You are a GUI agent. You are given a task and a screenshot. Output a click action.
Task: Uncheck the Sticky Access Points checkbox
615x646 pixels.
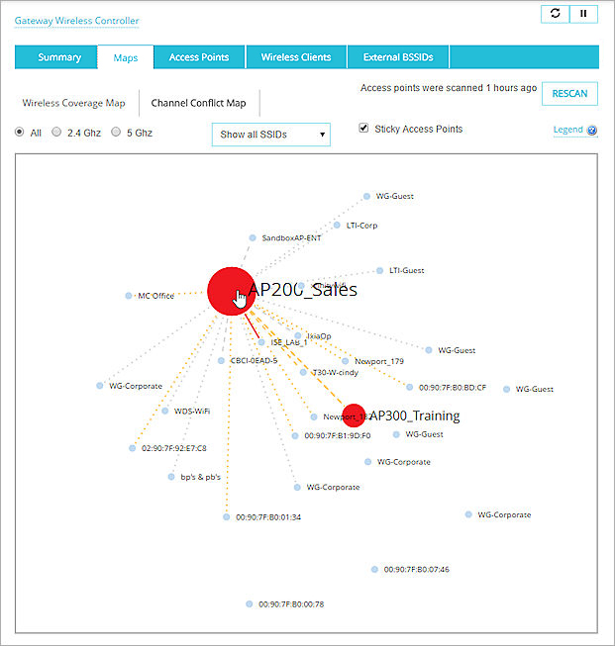pyautogui.click(x=364, y=129)
